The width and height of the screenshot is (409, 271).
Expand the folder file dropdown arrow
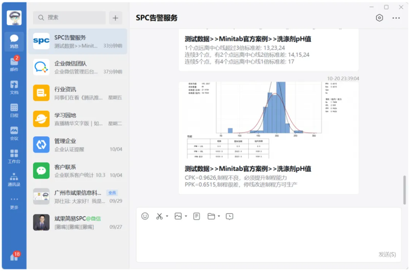tap(219, 216)
